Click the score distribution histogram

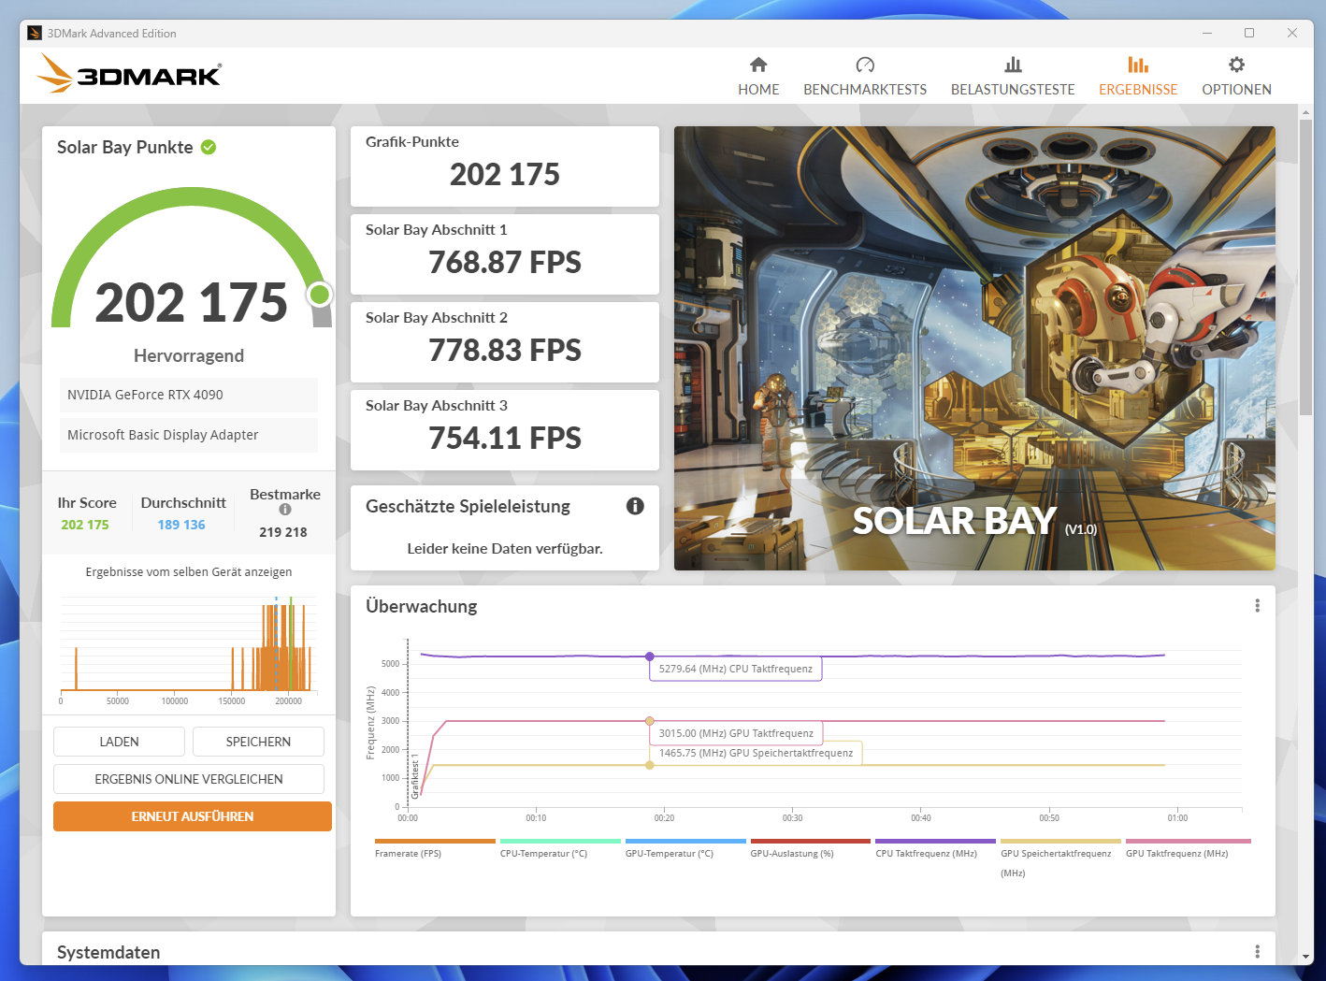(x=189, y=650)
